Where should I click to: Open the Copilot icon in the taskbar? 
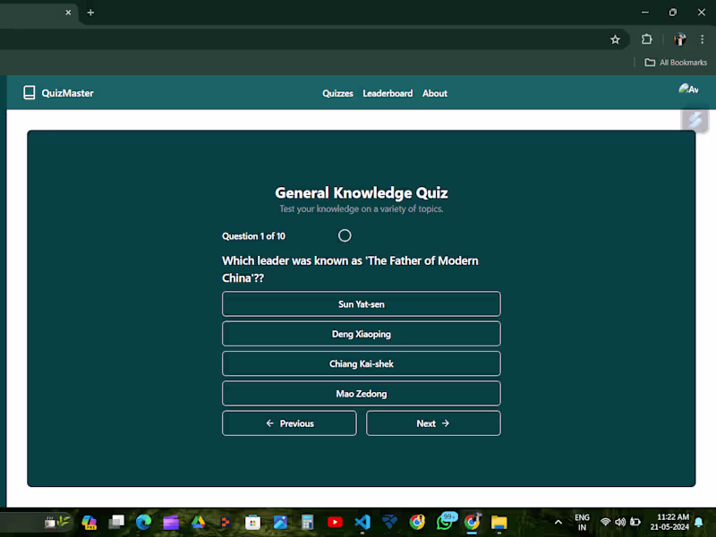click(x=89, y=522)
